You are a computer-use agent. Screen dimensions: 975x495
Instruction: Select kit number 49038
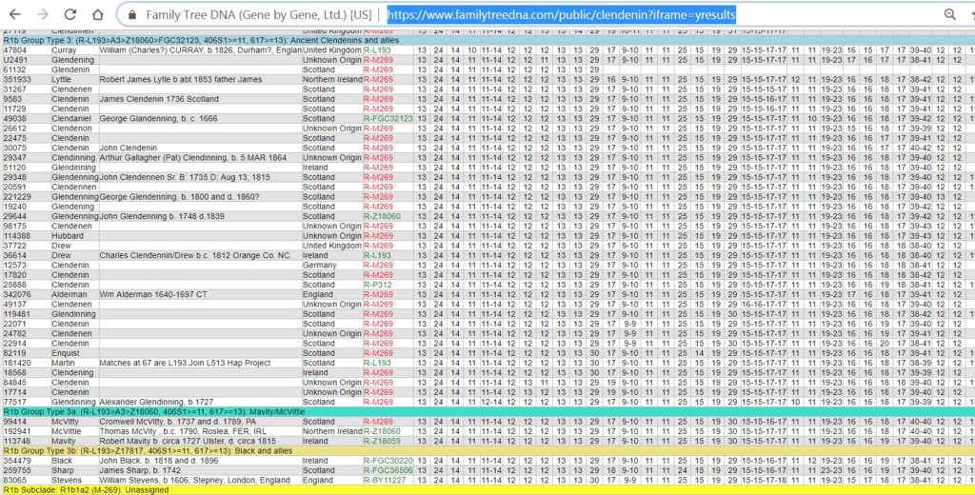(15, 119)
